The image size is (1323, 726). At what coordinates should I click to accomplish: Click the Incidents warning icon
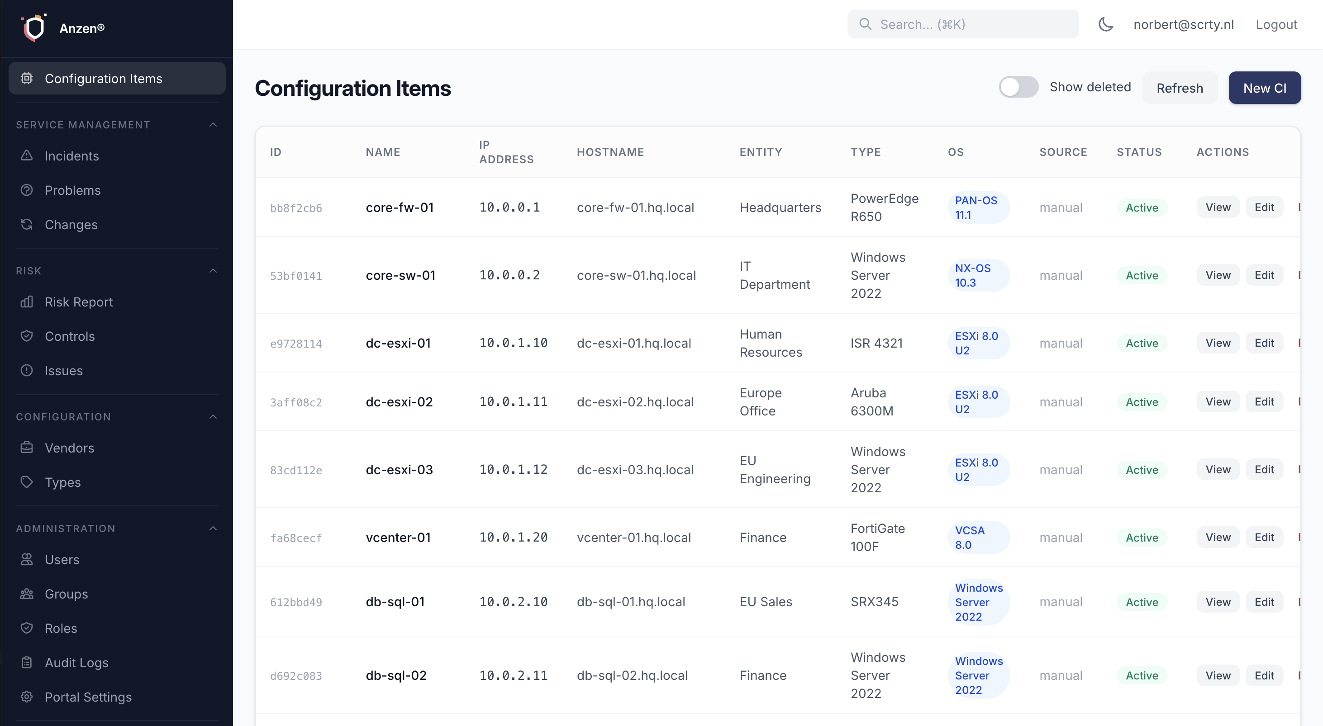pos(27,156)
